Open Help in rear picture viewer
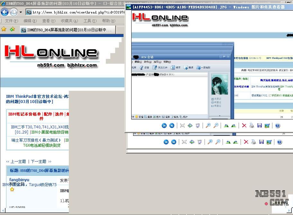 pos(279,142)
